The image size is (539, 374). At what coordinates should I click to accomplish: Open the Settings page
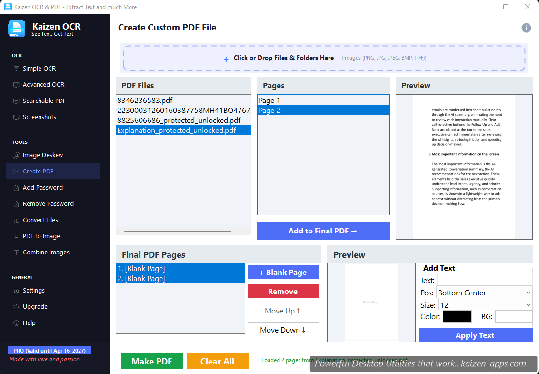[x=35, y=290]
